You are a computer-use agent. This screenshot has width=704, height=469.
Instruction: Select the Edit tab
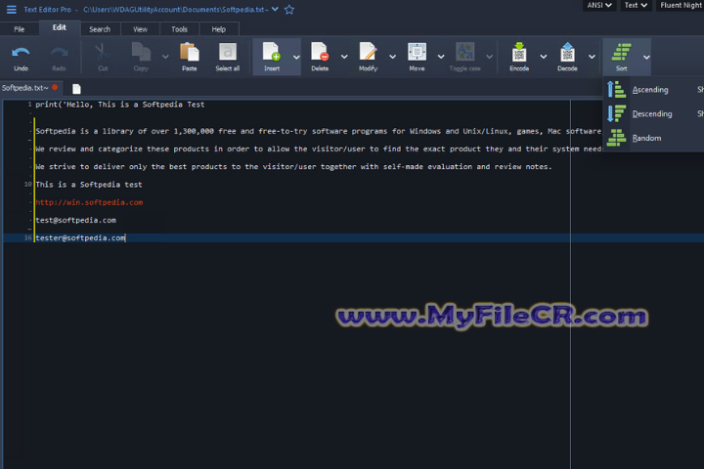point(60,27)
